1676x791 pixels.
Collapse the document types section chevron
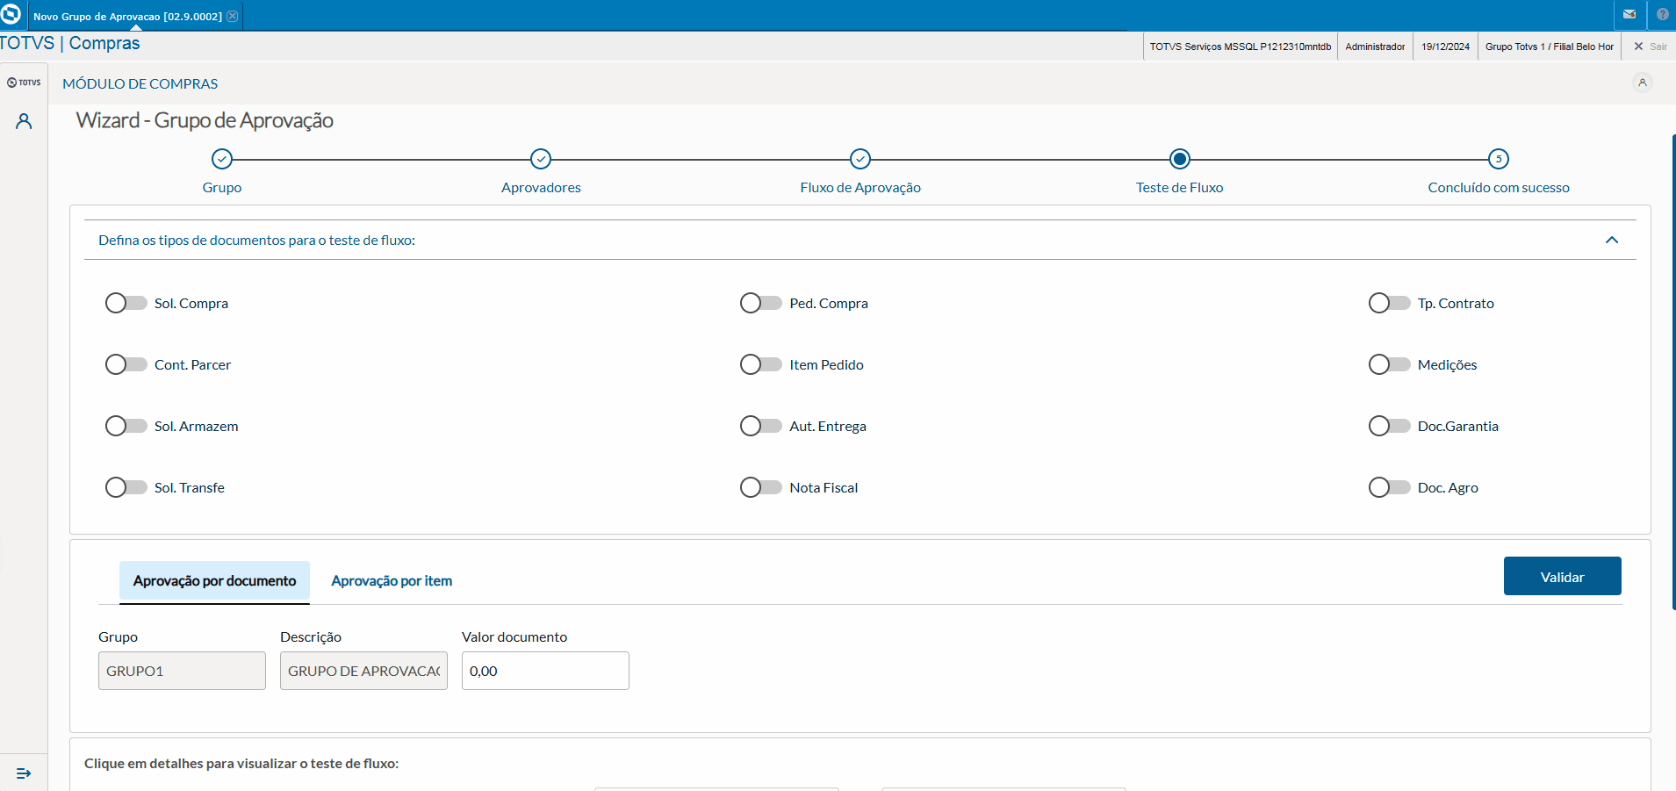pos(1612,240)
